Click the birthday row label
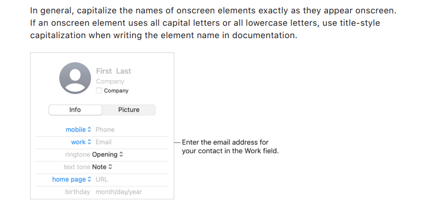Image resolution: width=422 pixels, height=207 pixels. (77, 192)
